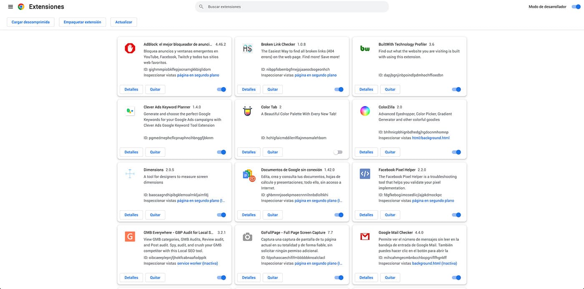Open the hamburger main menu
The image size is (584, 289).
[10, 7]
